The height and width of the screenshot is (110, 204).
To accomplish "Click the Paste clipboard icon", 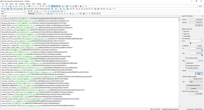I will [24, 6].
